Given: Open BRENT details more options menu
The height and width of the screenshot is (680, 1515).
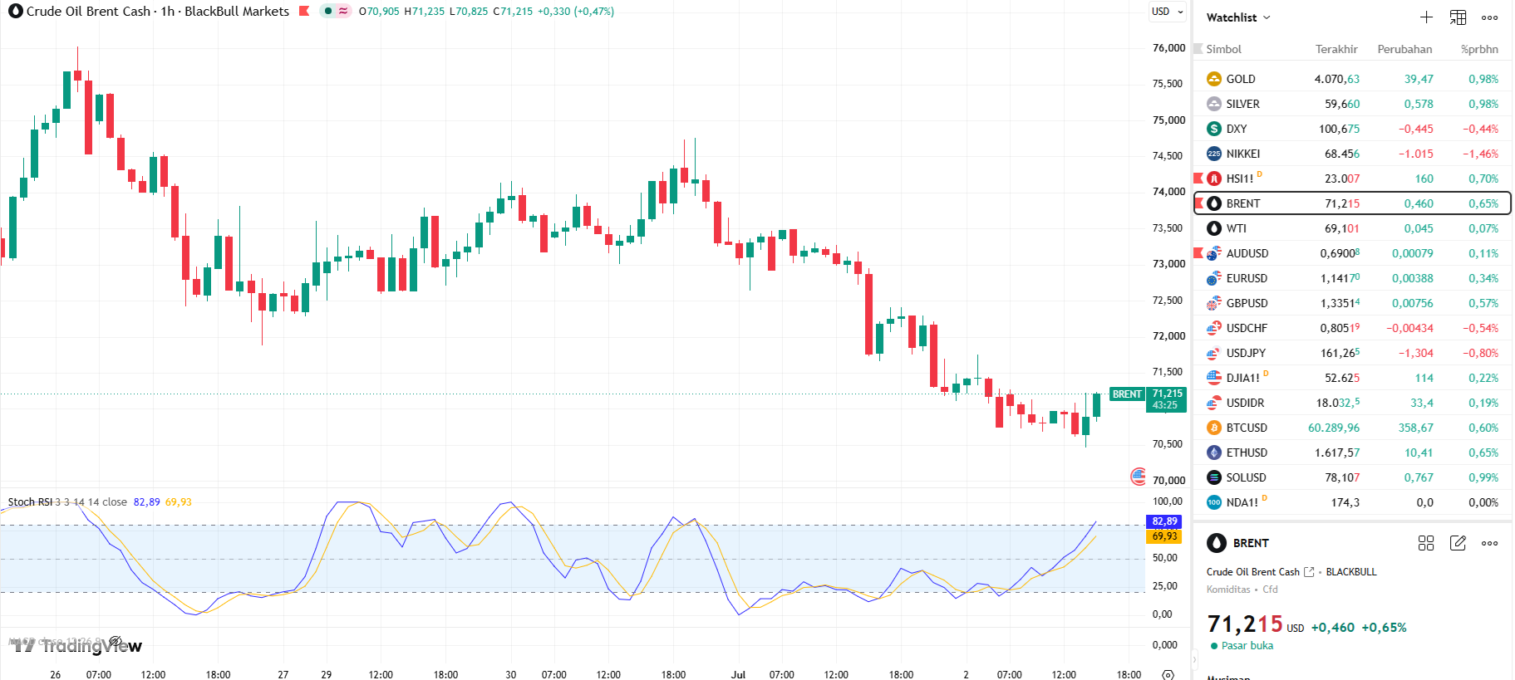Looking at the screenshot, I should (x=1489, y=543).
